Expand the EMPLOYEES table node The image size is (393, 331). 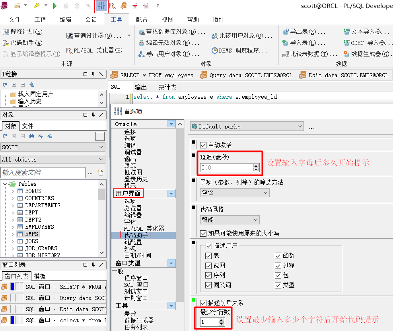13,227
